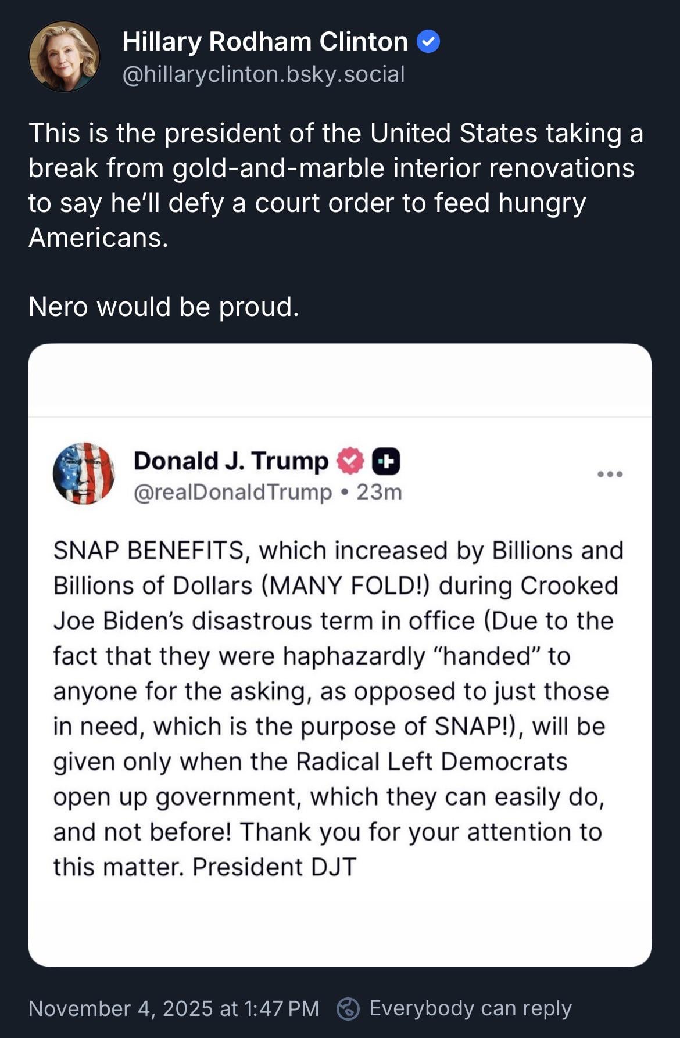
Task: Open Hillary Rodham Clinton's profile avatar
Action: [x=64, y=57]
